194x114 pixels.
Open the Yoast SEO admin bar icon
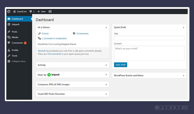(x=50, y=11)
